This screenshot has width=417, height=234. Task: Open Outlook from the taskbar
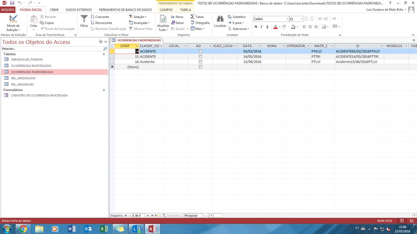[88, 229]
